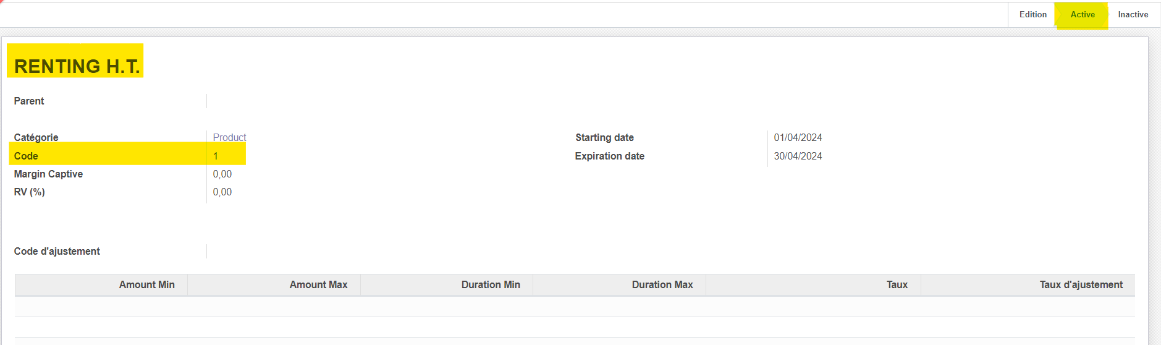
Task: Click the RV (%) value
Action: click(x=222, y=192)
